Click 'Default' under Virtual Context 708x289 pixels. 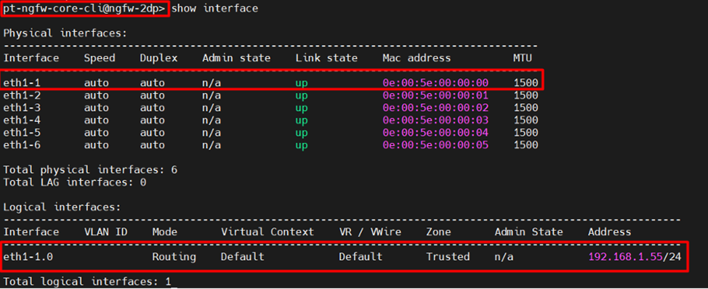click(x=243, y=257)
